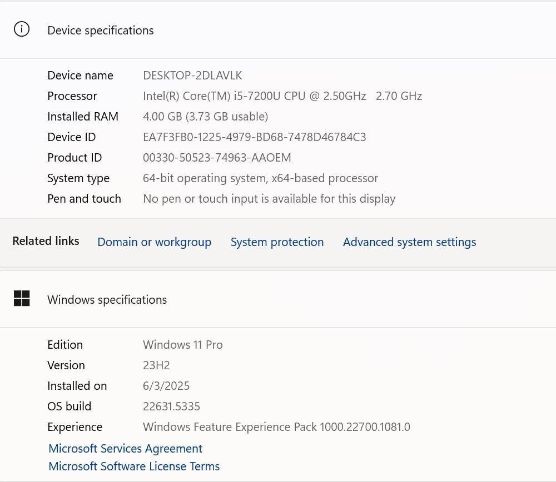556x482 pixels.
Task: Select edition value Windows 11 Pro
Action: 183,345
